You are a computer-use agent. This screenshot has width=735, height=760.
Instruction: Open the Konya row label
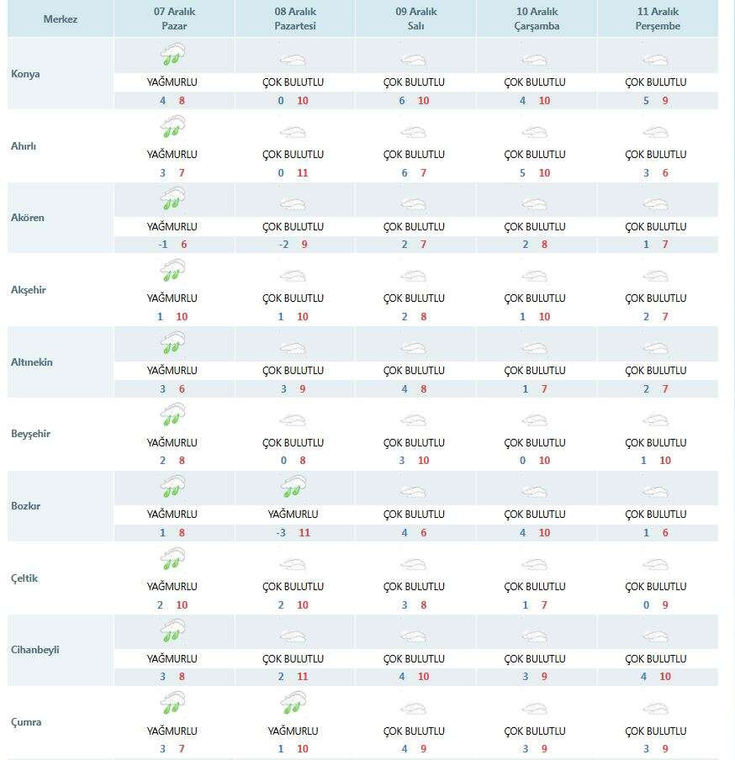(x=26, y=74)
